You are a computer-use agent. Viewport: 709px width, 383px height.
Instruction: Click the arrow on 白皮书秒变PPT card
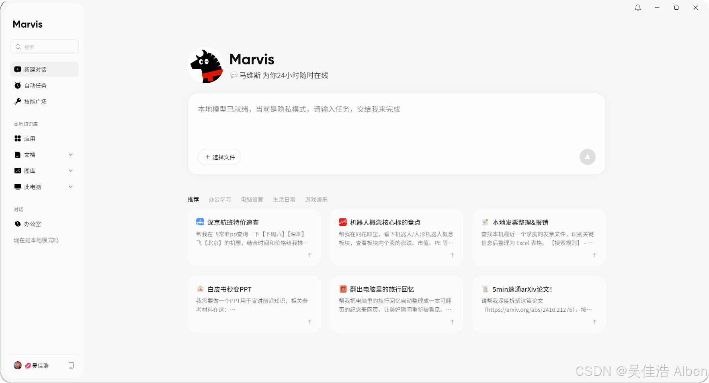tap(310, 322)
